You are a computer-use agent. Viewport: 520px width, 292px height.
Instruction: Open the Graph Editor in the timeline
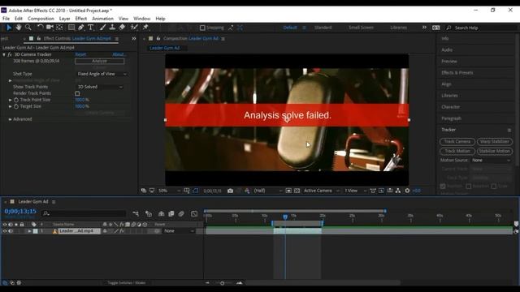point(194,214)
